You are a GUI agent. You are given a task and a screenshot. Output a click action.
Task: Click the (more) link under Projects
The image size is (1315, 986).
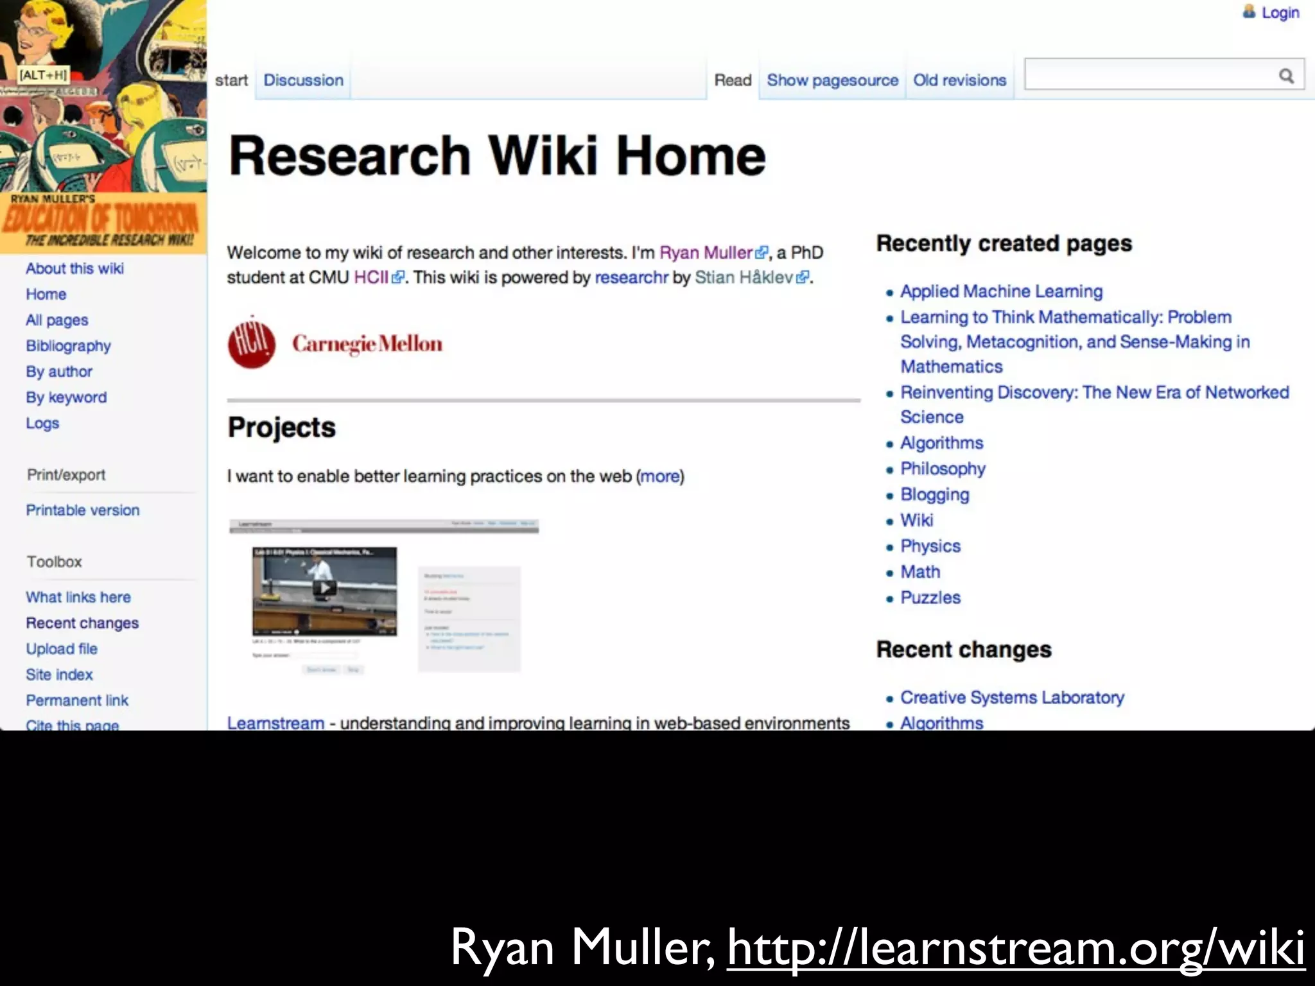660,476
